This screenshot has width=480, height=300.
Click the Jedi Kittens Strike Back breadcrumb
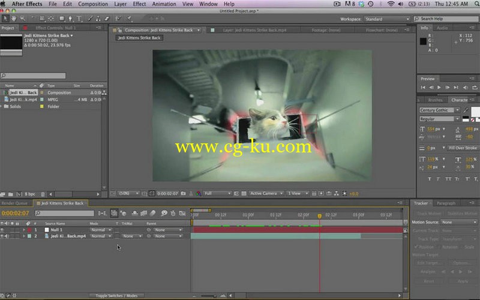(139, 38)
